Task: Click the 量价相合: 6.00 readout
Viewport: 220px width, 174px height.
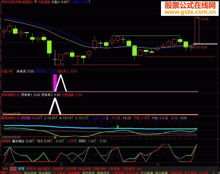Action: (22, 141)
